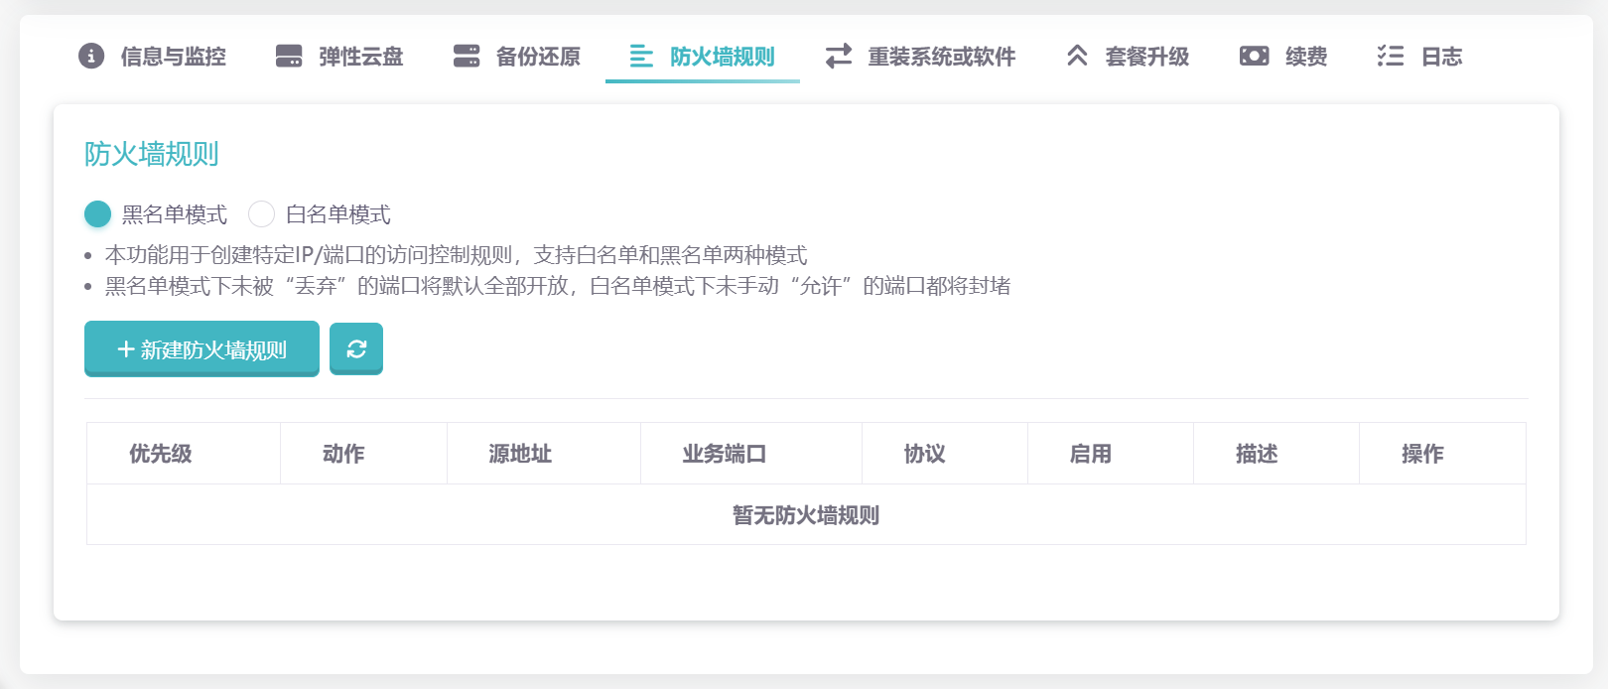Click the server icon beside 备份还原
Viewport: 1608px width, 689px height.
point(467,56)
